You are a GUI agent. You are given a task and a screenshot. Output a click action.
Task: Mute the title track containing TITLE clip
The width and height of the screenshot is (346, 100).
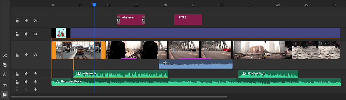coord(26,21)
